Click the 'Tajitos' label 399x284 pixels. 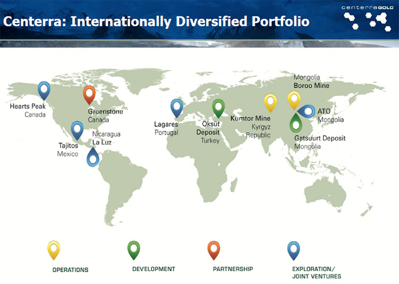pyautogui.click(x=68, y=145)
